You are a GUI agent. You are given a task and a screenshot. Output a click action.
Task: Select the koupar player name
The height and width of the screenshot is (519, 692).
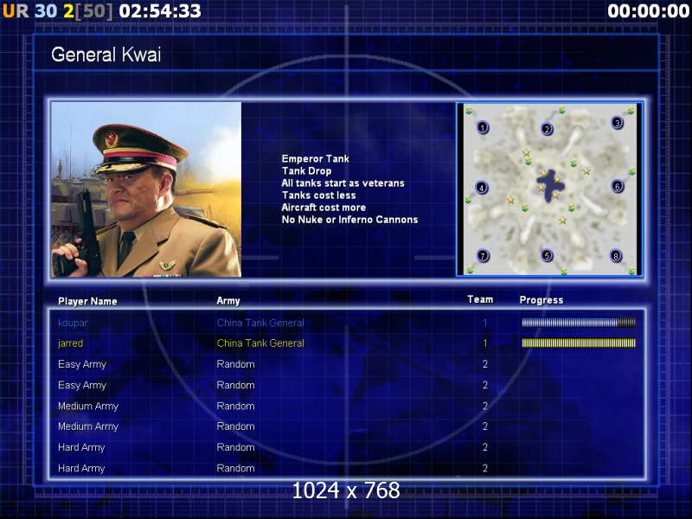pos(73,323)
